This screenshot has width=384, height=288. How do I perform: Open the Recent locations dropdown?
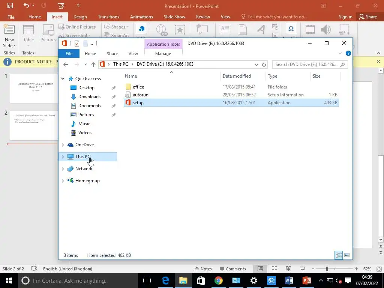pyautogui.click(x=85, y=64)
